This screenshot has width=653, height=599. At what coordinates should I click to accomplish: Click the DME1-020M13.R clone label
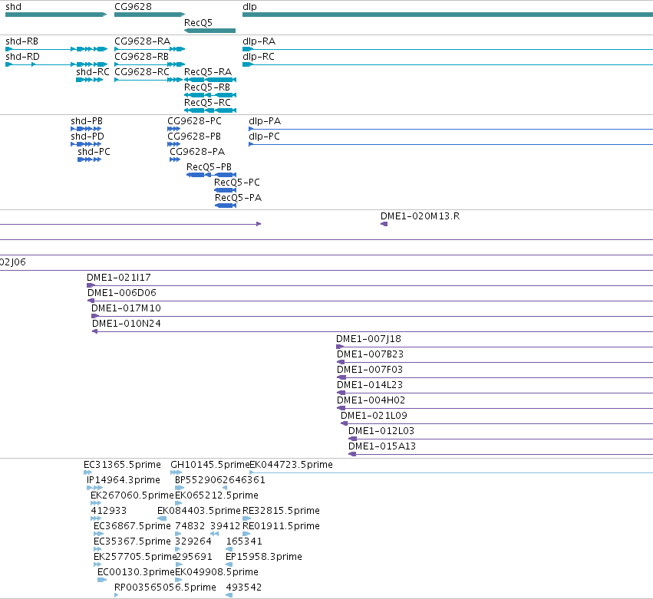pos(420,216)
